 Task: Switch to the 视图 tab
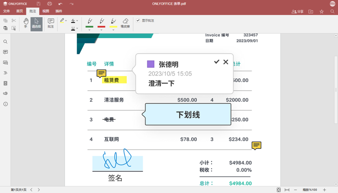pyautogui.click(x=46, y=11)
